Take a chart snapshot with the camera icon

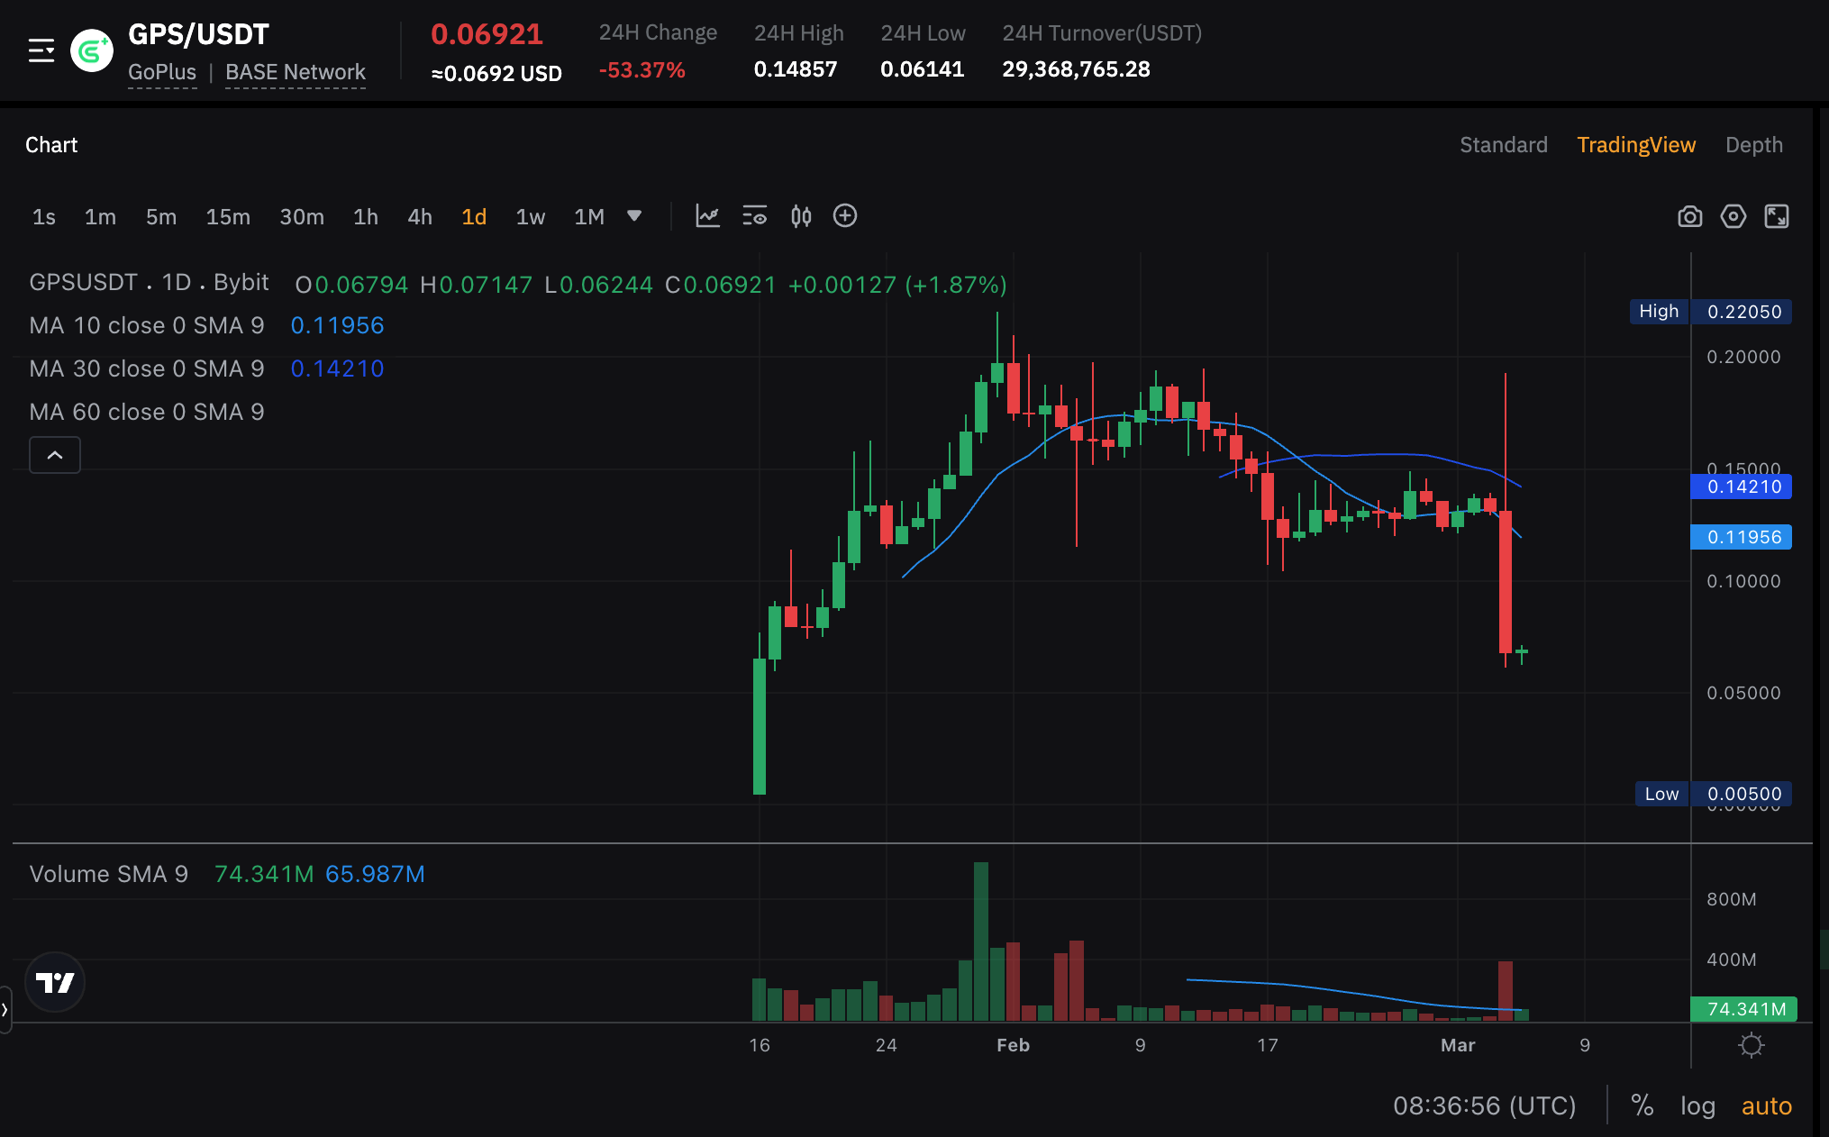(x=1689, y=216)
